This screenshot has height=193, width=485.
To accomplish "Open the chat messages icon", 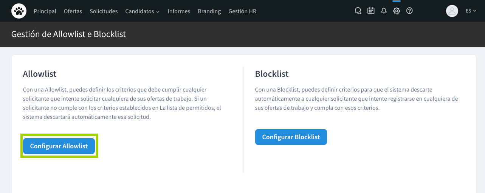I will pyautogui.click(x=358, y=11).
